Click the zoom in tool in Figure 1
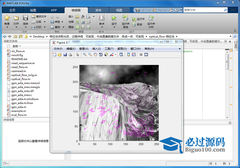240x168 pixels. [x=85, y=54]
